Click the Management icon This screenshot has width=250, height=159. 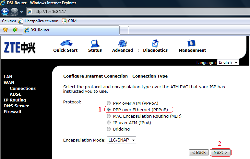click(x=192, y=43)
